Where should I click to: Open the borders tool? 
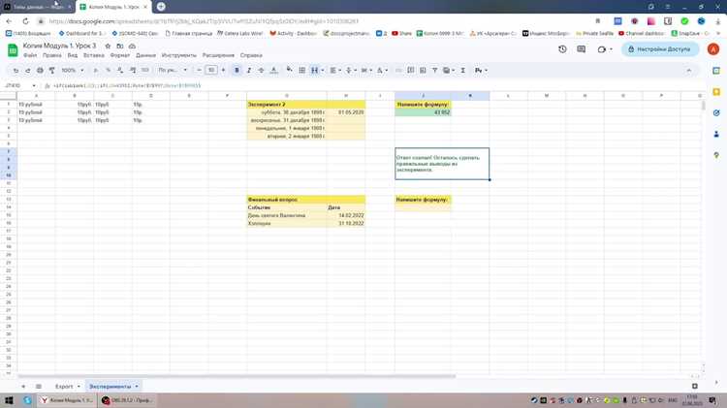click(x=301, y=71)
